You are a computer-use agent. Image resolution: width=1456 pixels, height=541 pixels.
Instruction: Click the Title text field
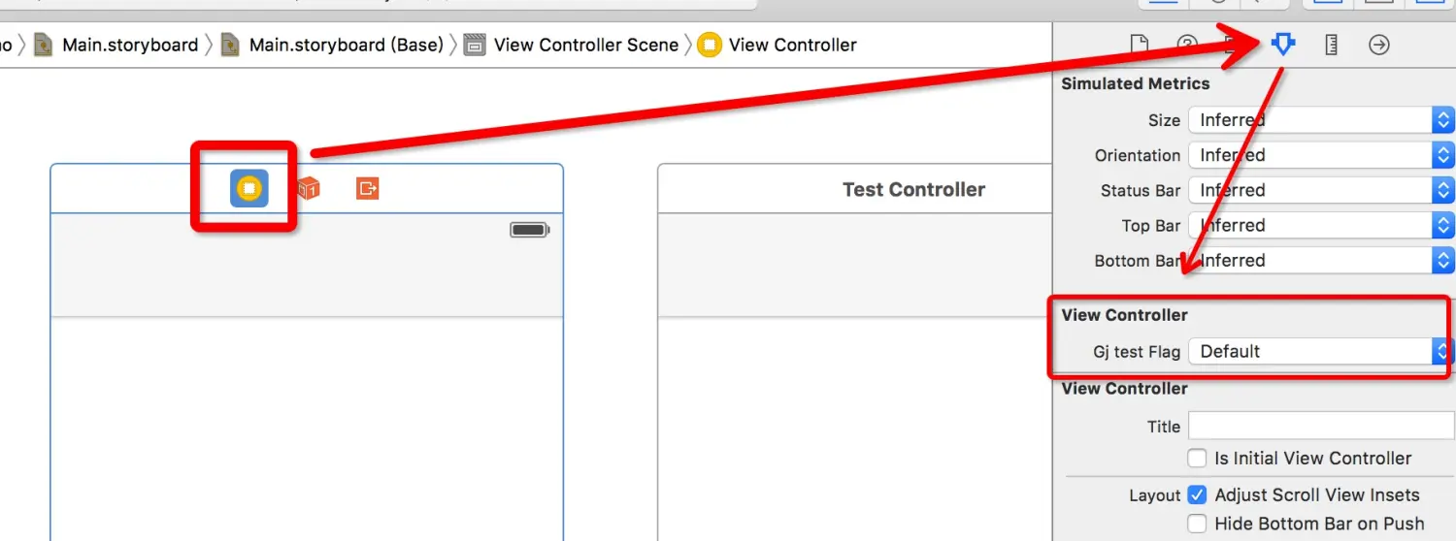coord(1322,426)
